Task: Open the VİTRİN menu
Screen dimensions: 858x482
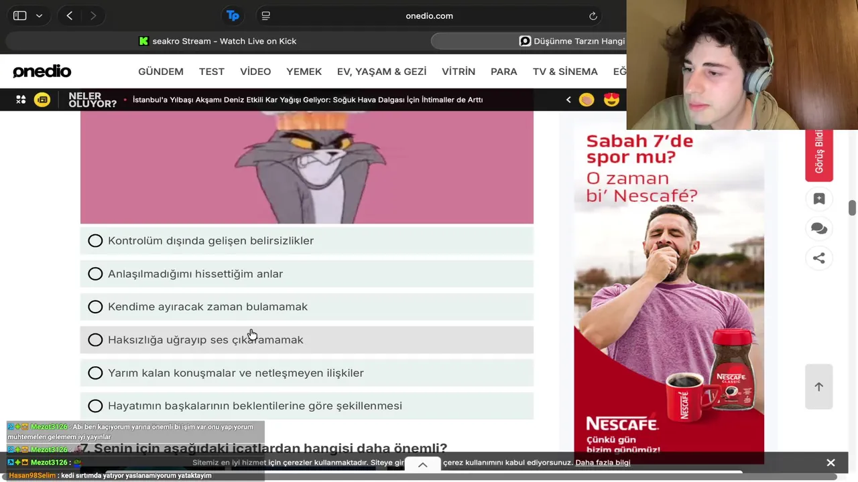Action: (458, 72)
